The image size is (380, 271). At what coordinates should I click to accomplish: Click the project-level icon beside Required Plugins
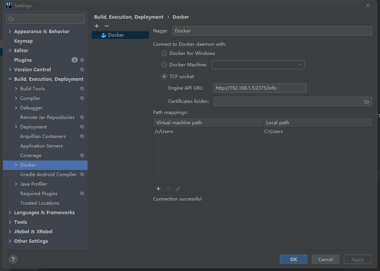82,193
